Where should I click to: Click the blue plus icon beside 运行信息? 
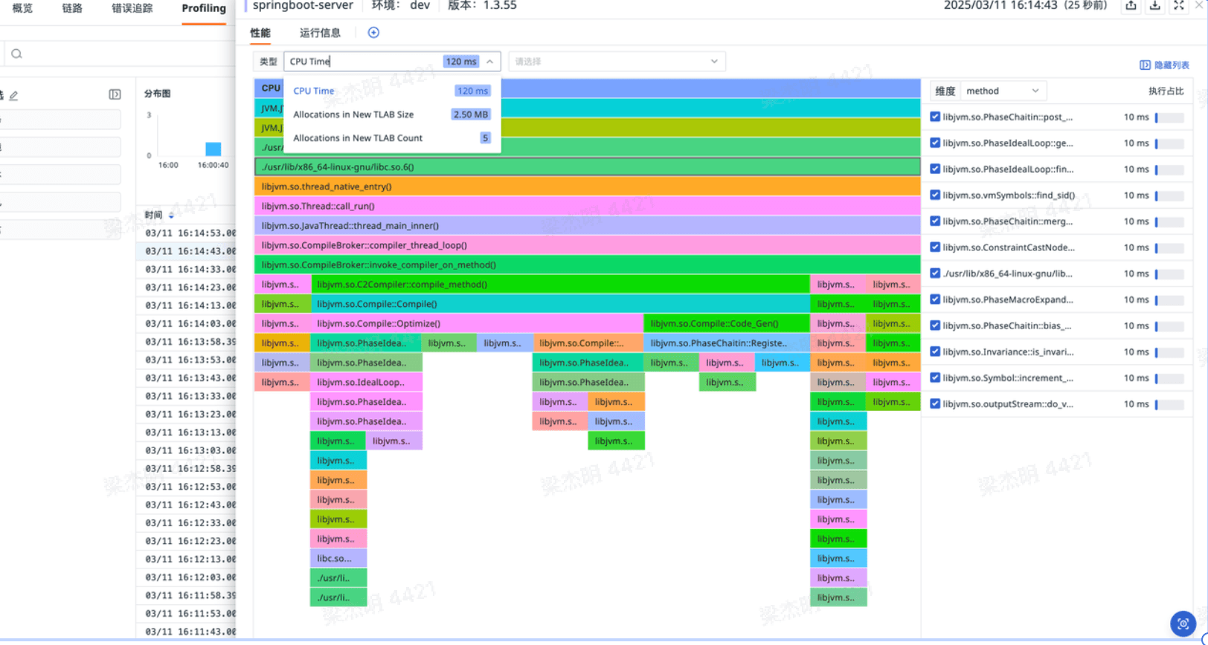(x=373, y=33)
